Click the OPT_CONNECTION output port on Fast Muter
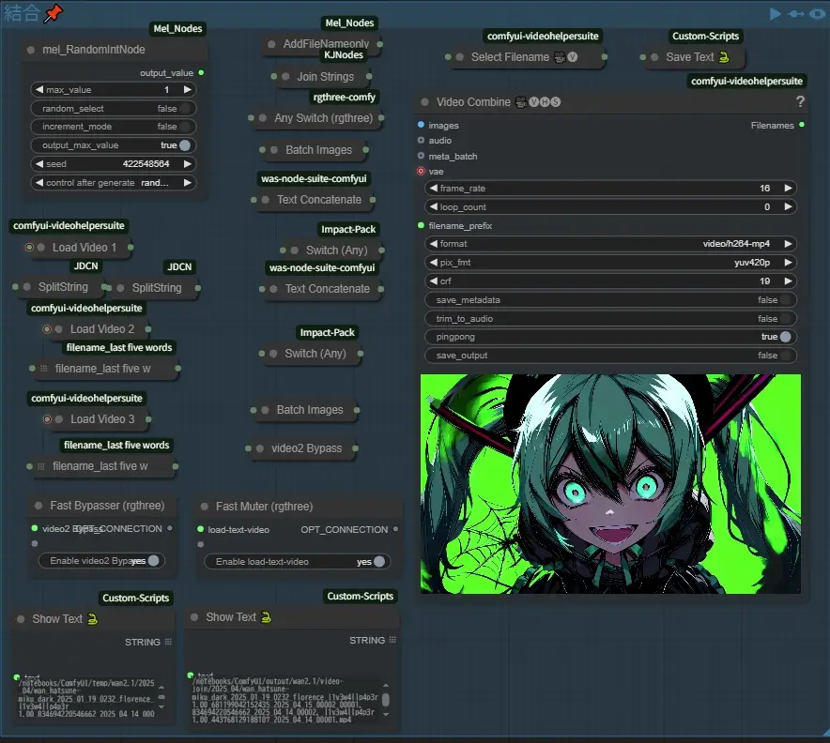This screenshot has height=743, width=830. 395,529
